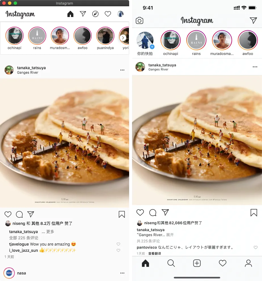Screen dimensions: 262x281
Task: Click 查看翻译 to translate the comment
Action: pos(155,253)
